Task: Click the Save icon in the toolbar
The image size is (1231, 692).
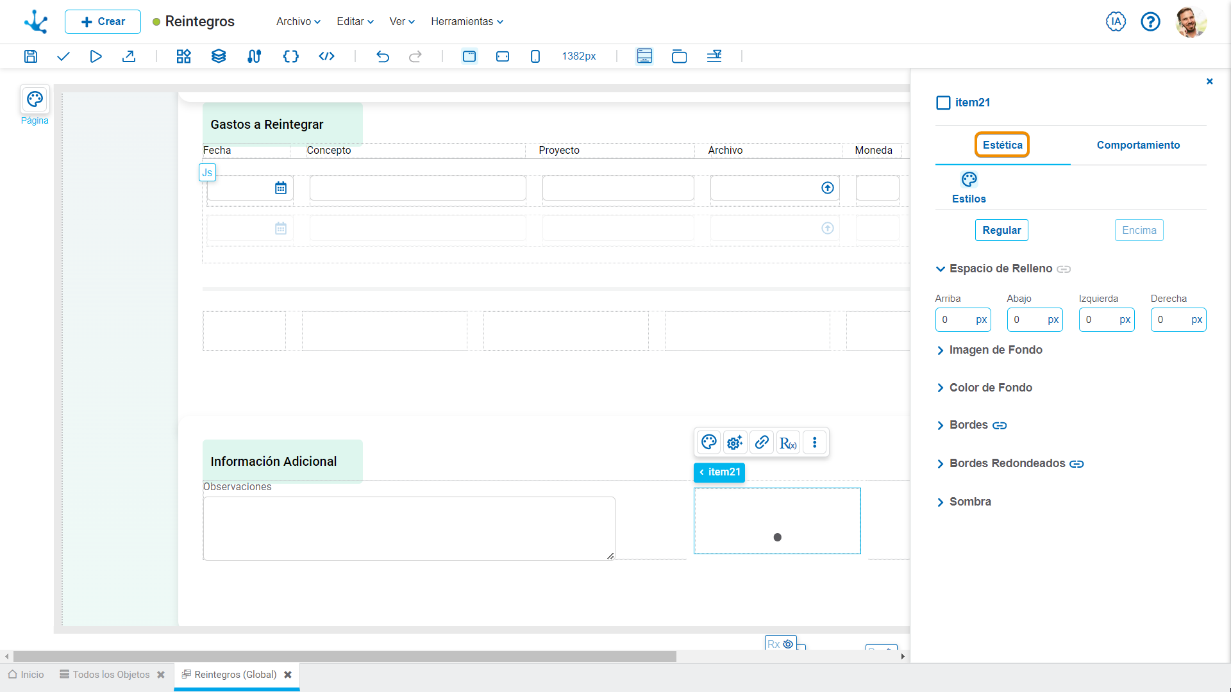Action: (31, 56)
